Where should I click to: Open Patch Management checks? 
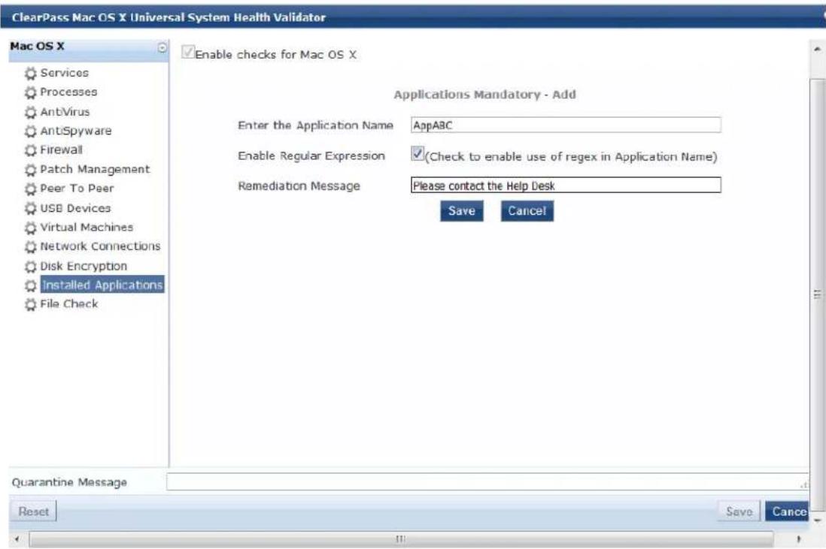point(95,169)
